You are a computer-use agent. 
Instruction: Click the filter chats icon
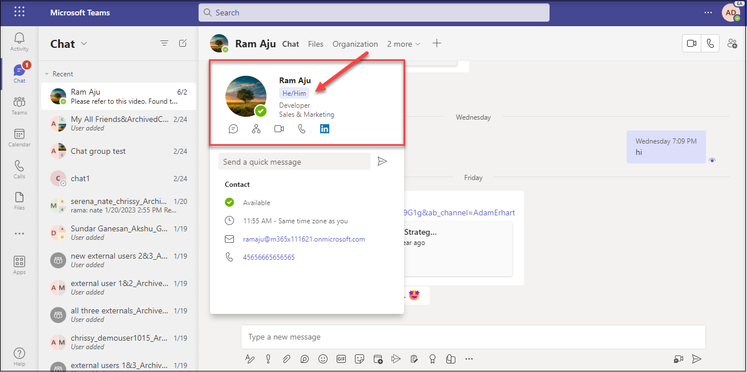click(x=164, y=43)
